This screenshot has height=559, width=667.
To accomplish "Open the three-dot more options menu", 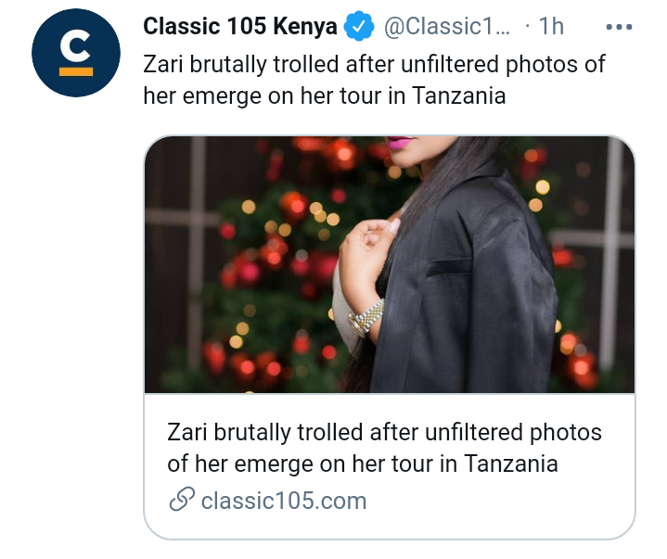I will 619,27.
